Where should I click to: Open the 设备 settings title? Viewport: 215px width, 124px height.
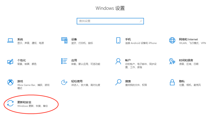[74, 39]
